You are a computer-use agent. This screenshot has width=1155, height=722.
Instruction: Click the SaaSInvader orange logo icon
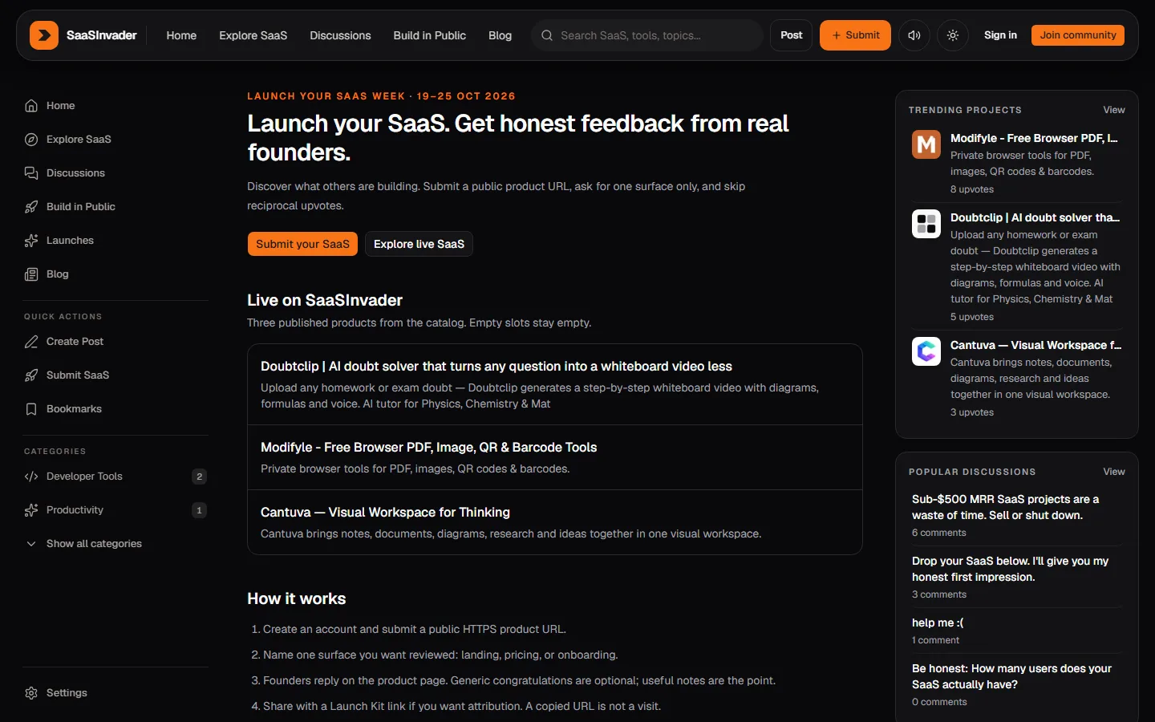pos(44,35)
